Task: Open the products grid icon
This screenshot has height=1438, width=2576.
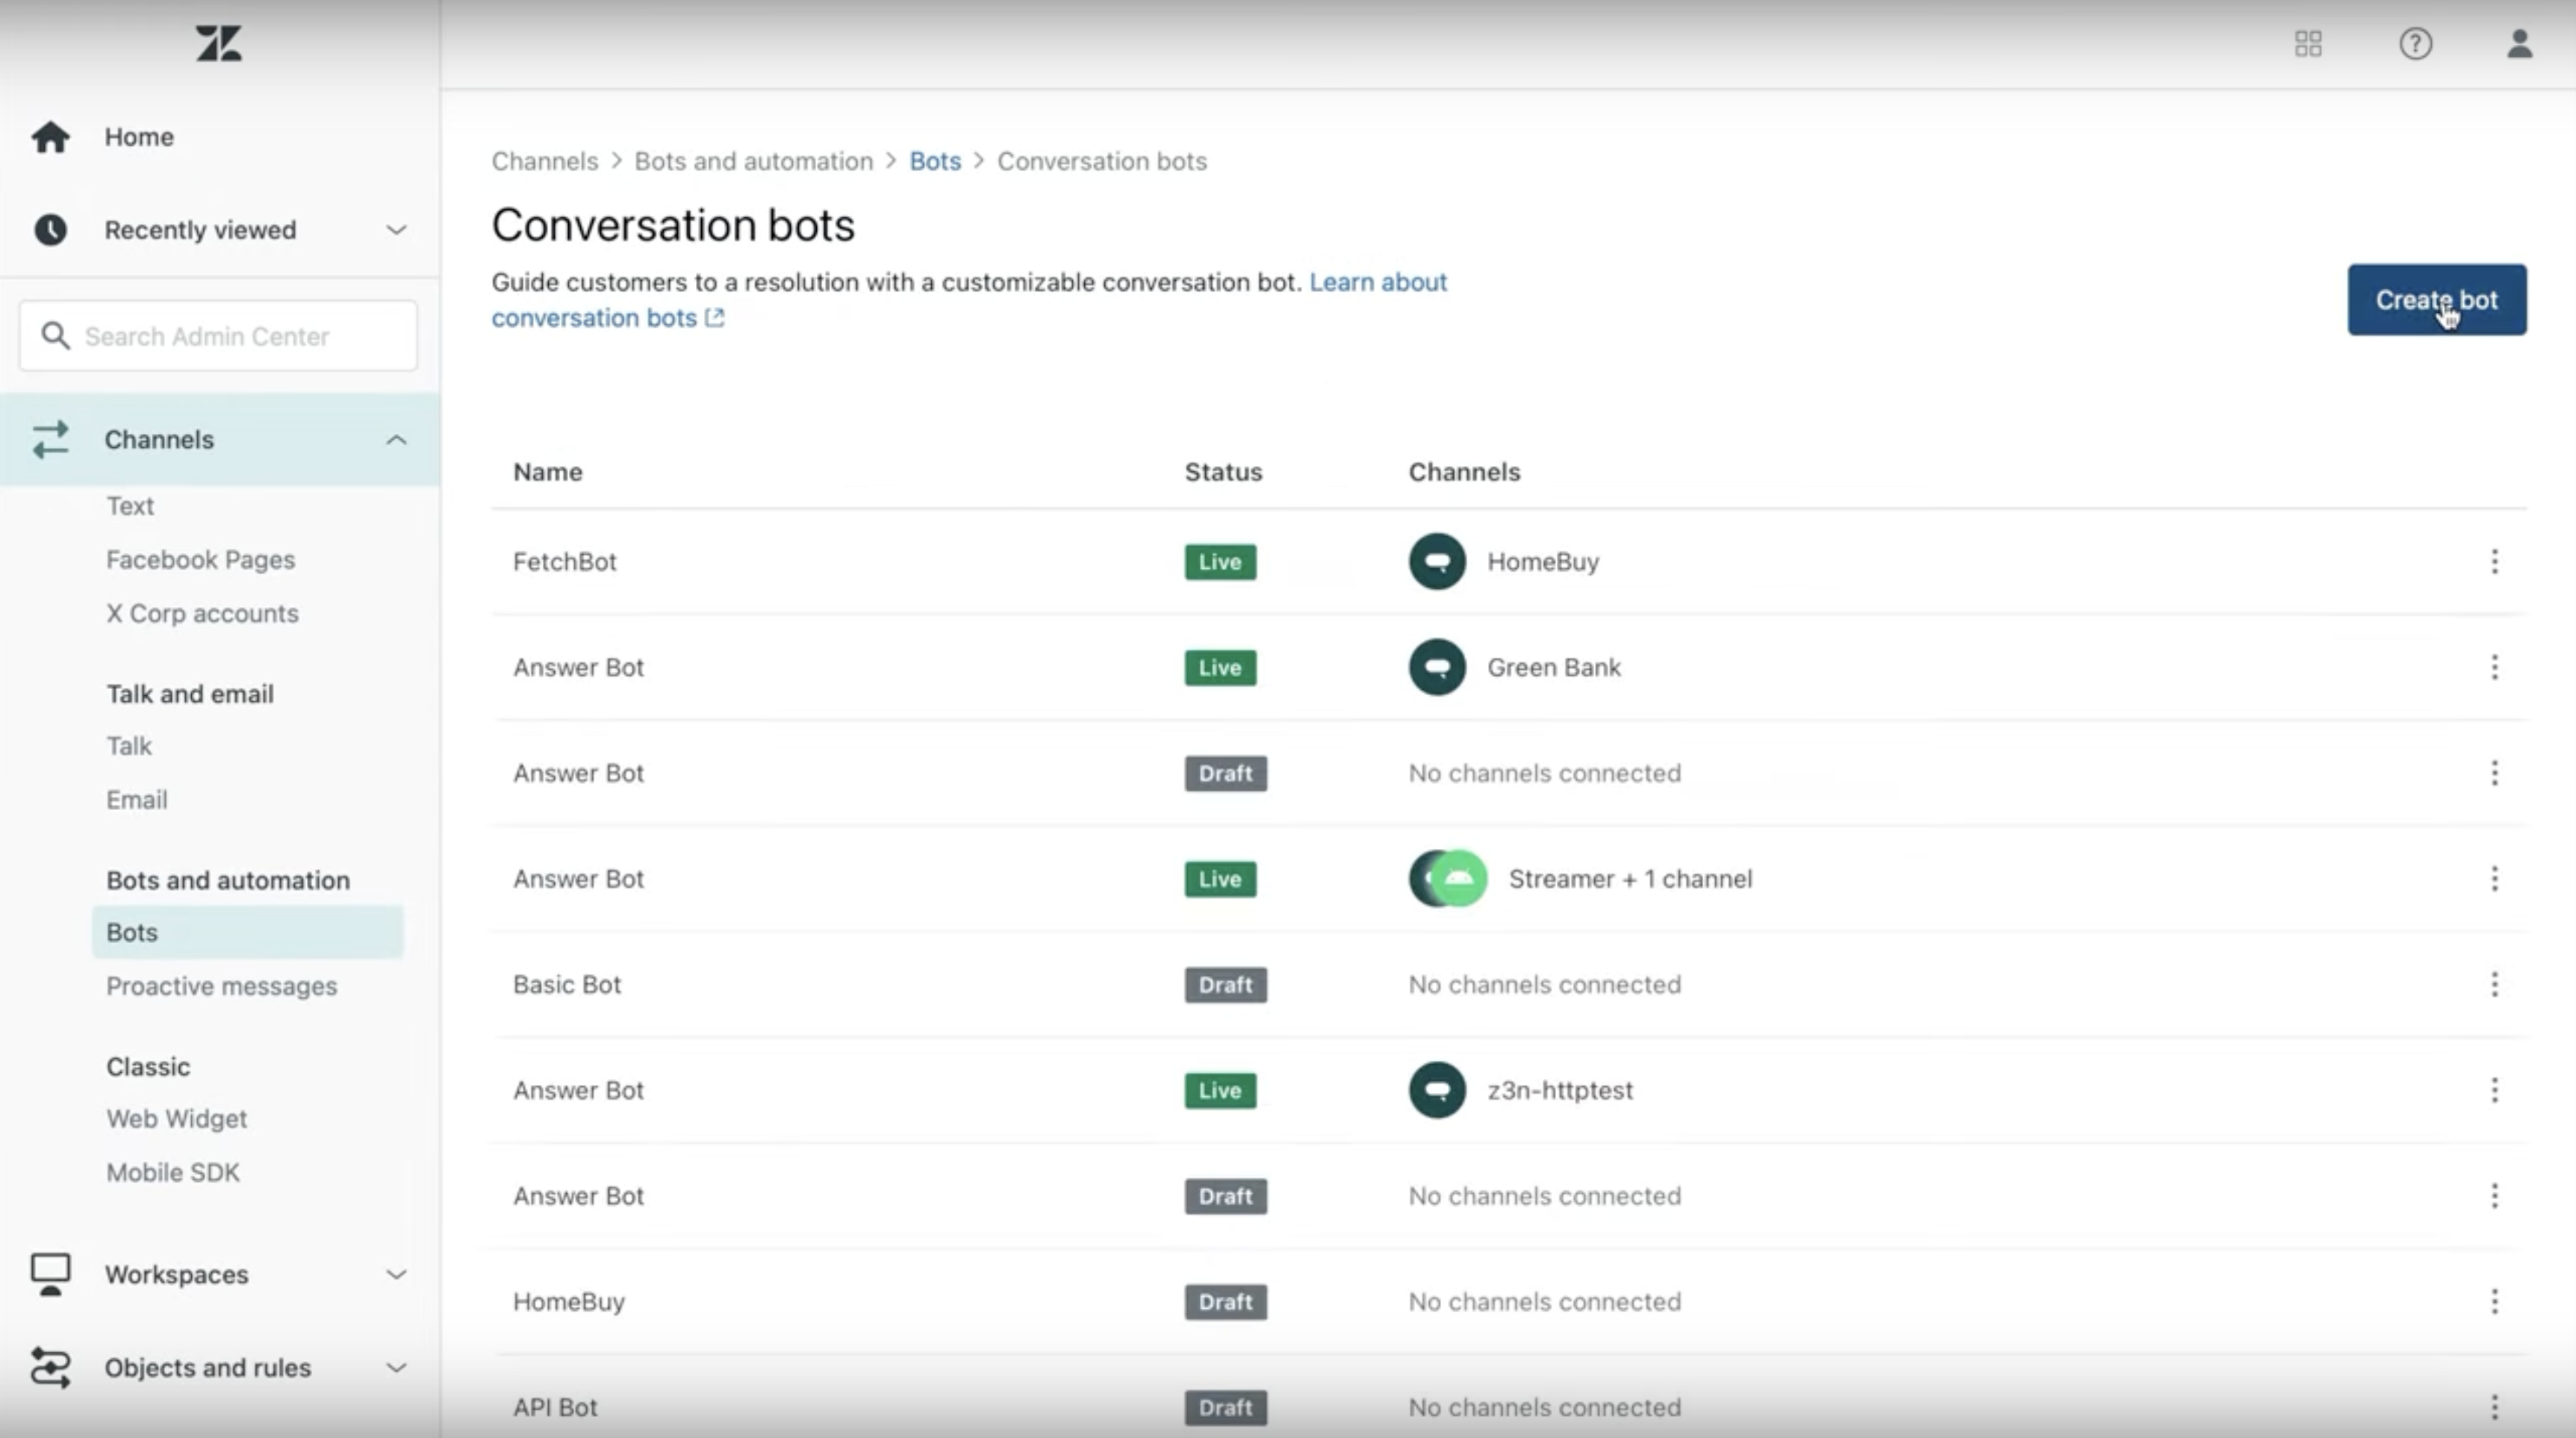Action: 2308,44
